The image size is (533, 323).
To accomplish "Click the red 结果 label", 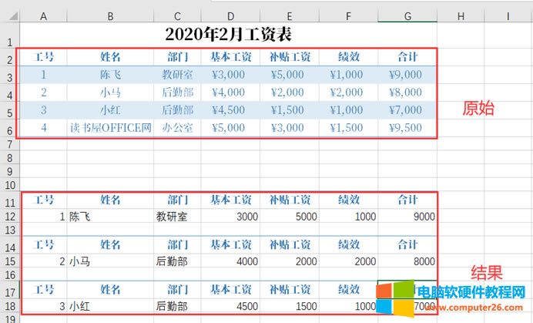I will 487,271.
